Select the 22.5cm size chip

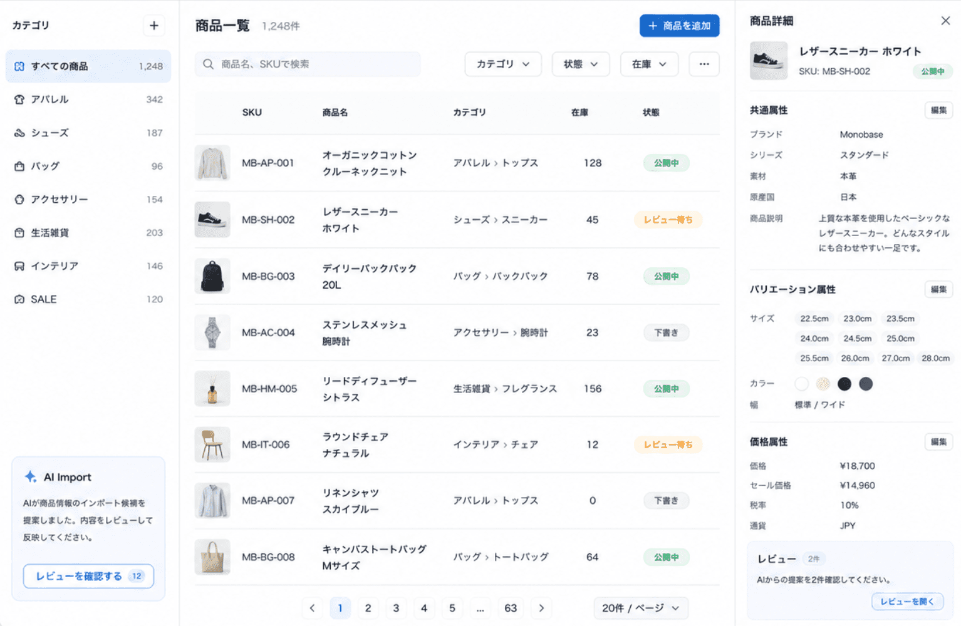point(814,319)
